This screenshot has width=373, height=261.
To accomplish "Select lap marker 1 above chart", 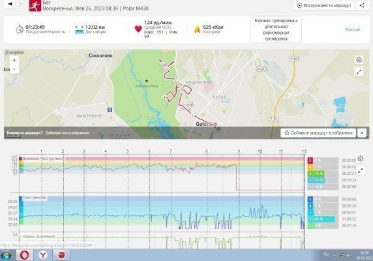I will 41,151.
